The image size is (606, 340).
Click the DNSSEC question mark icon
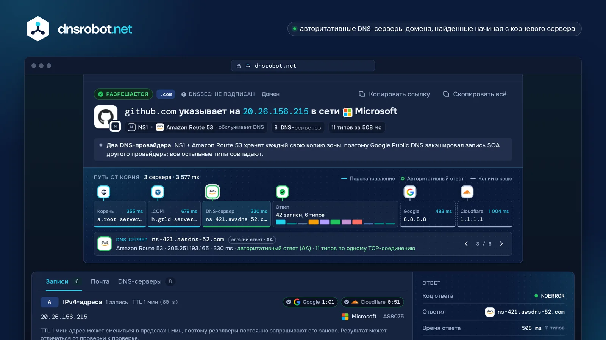tap(184, 94)
